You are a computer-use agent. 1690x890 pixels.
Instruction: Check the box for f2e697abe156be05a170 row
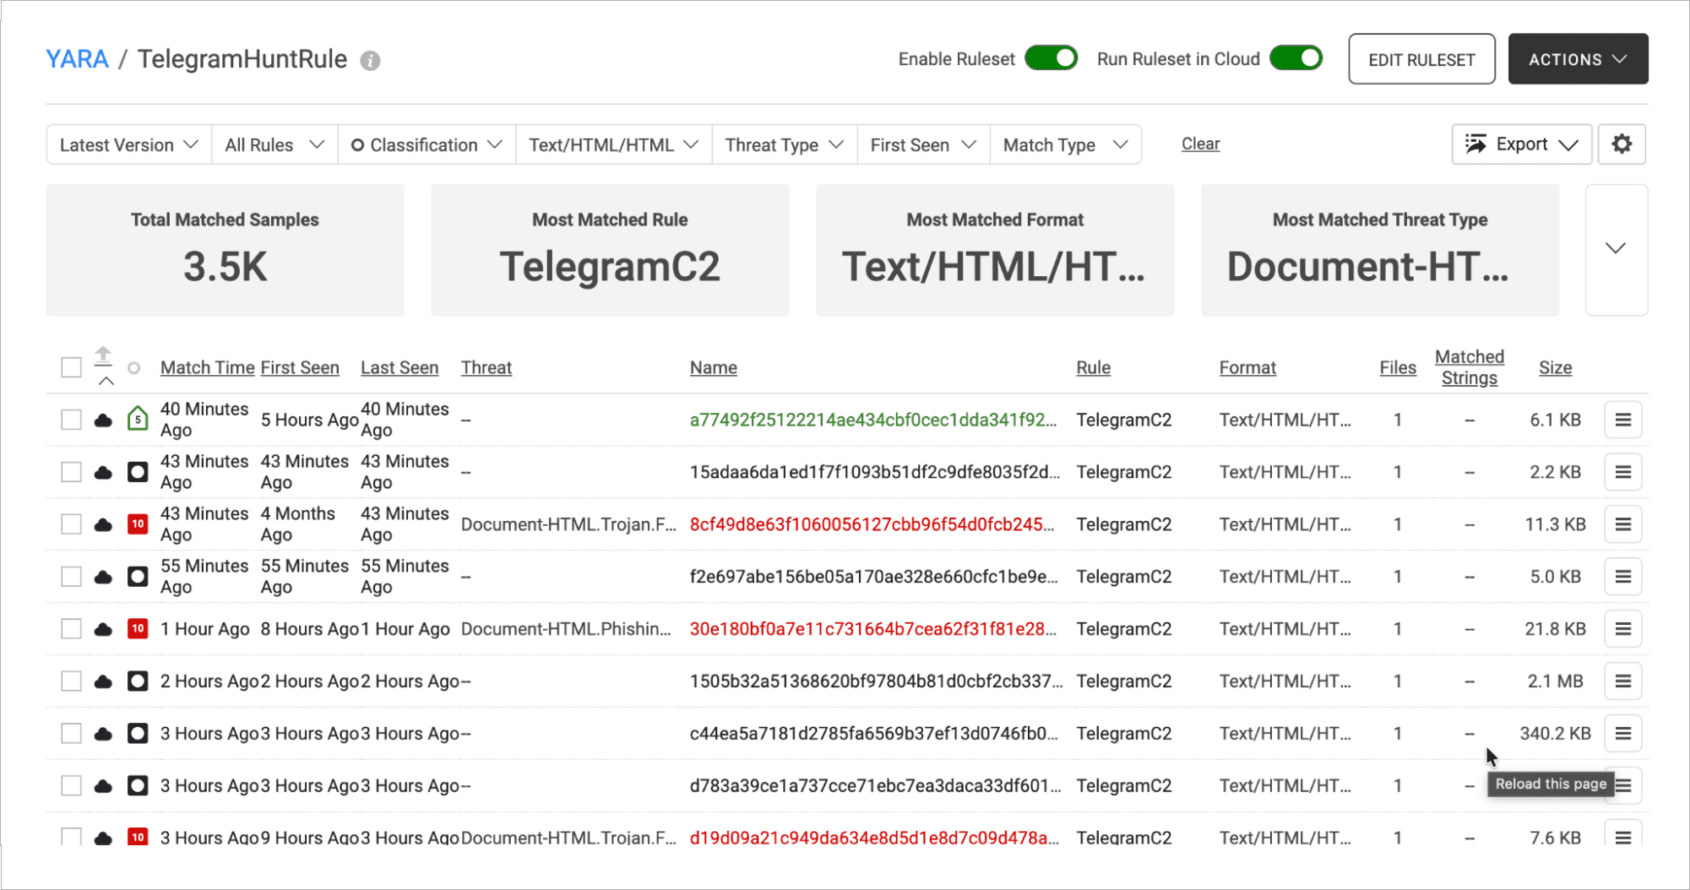(71, 577)
